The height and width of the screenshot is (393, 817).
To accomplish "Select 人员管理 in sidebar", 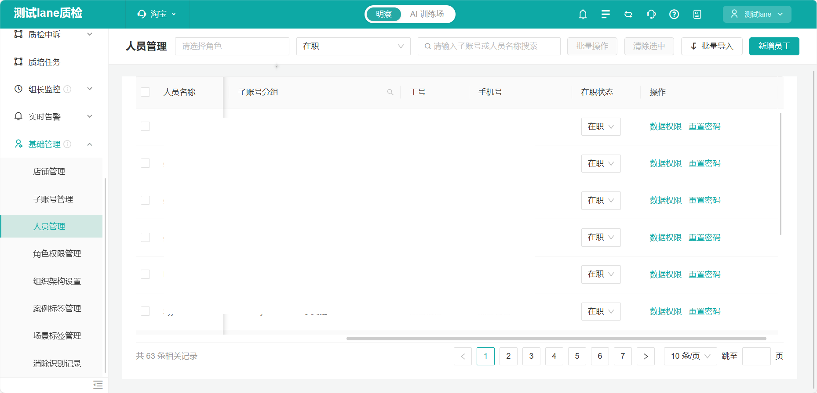I will (x=51, y=226).
